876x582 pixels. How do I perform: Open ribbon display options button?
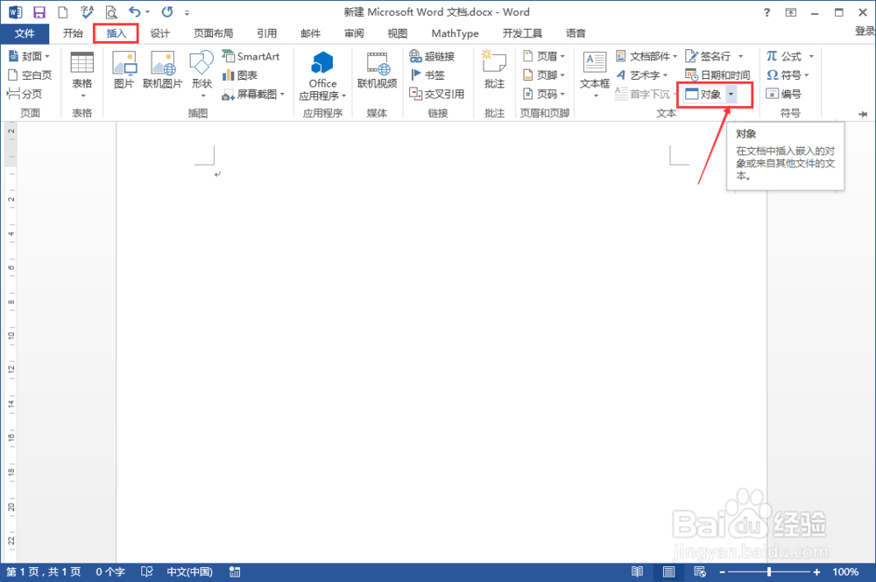click(x=791, y=12)
